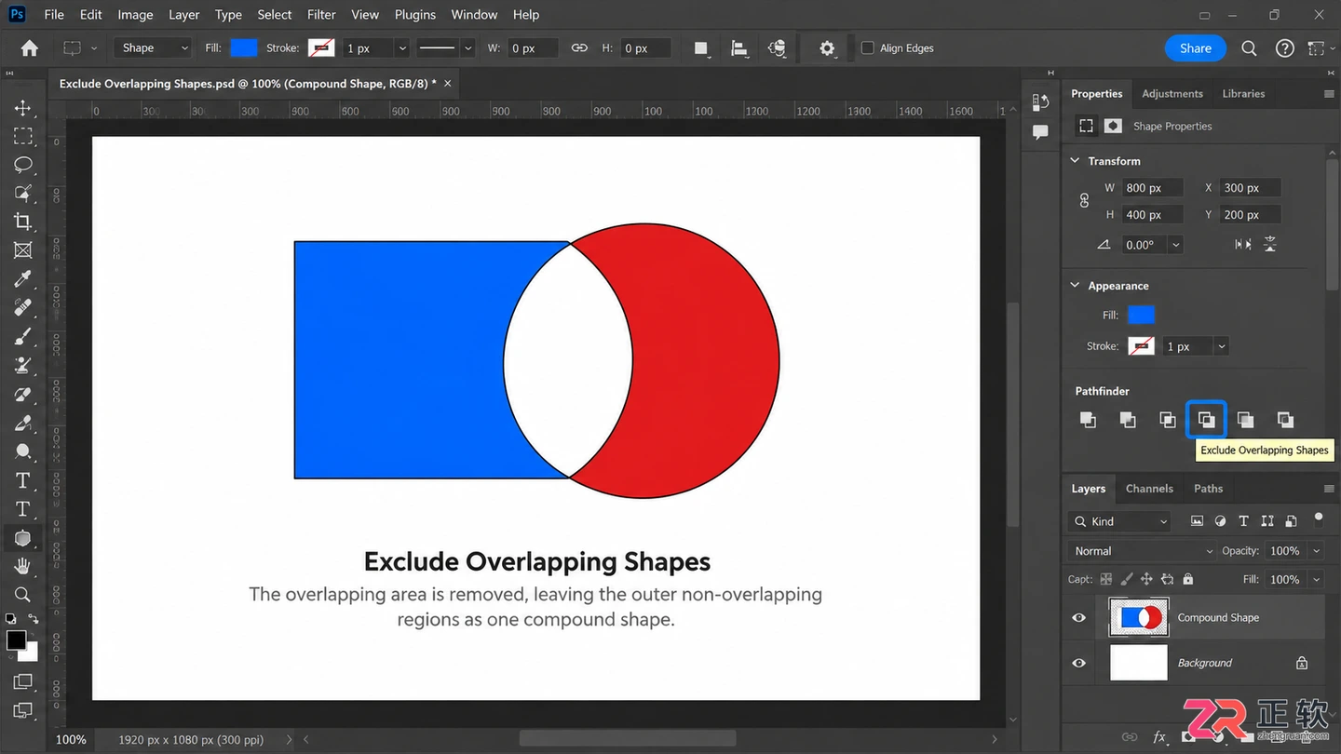Click the Fill swatch under Appearance

point(1141,315)
